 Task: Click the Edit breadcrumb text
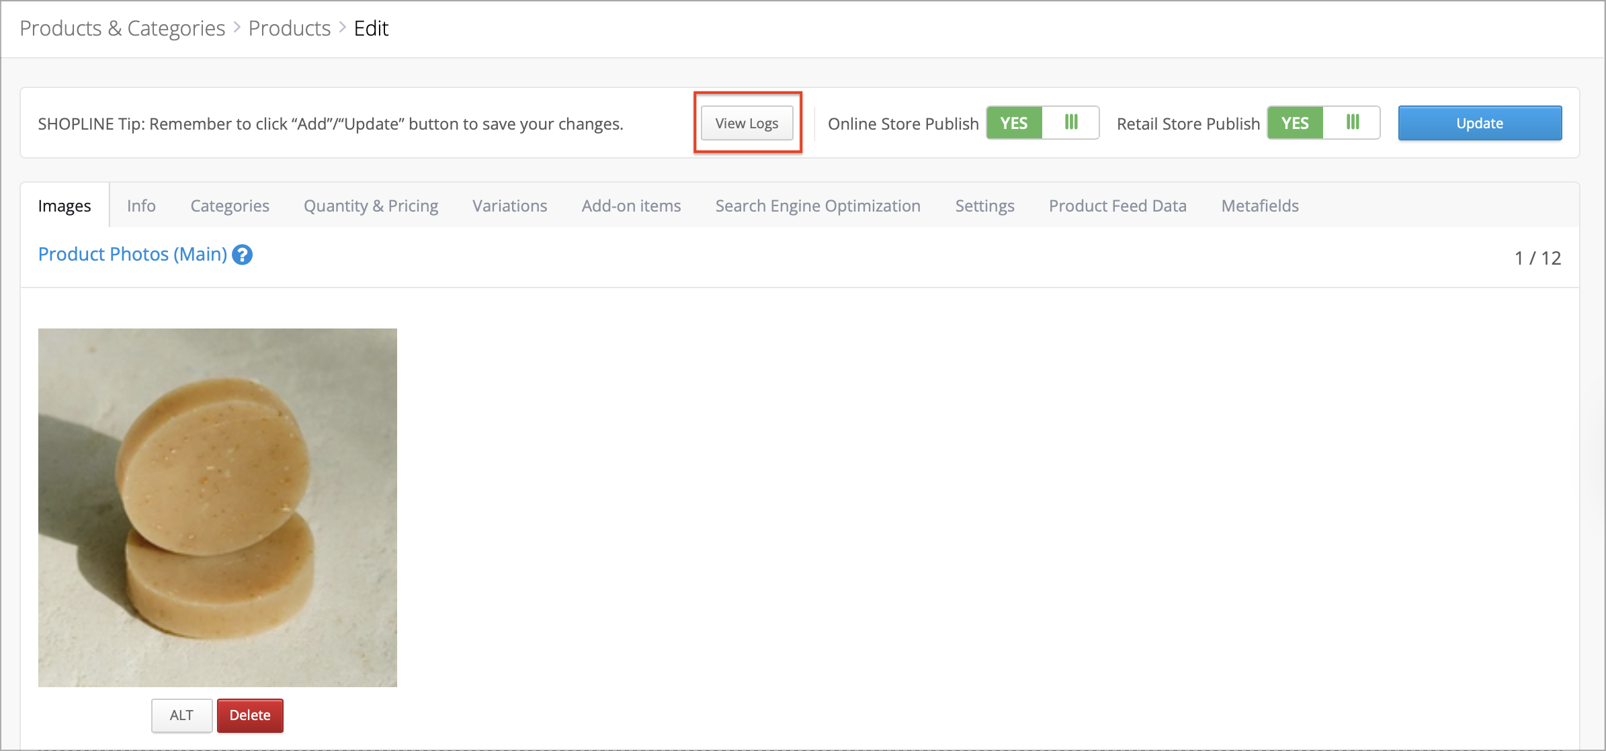click(371, 28)
